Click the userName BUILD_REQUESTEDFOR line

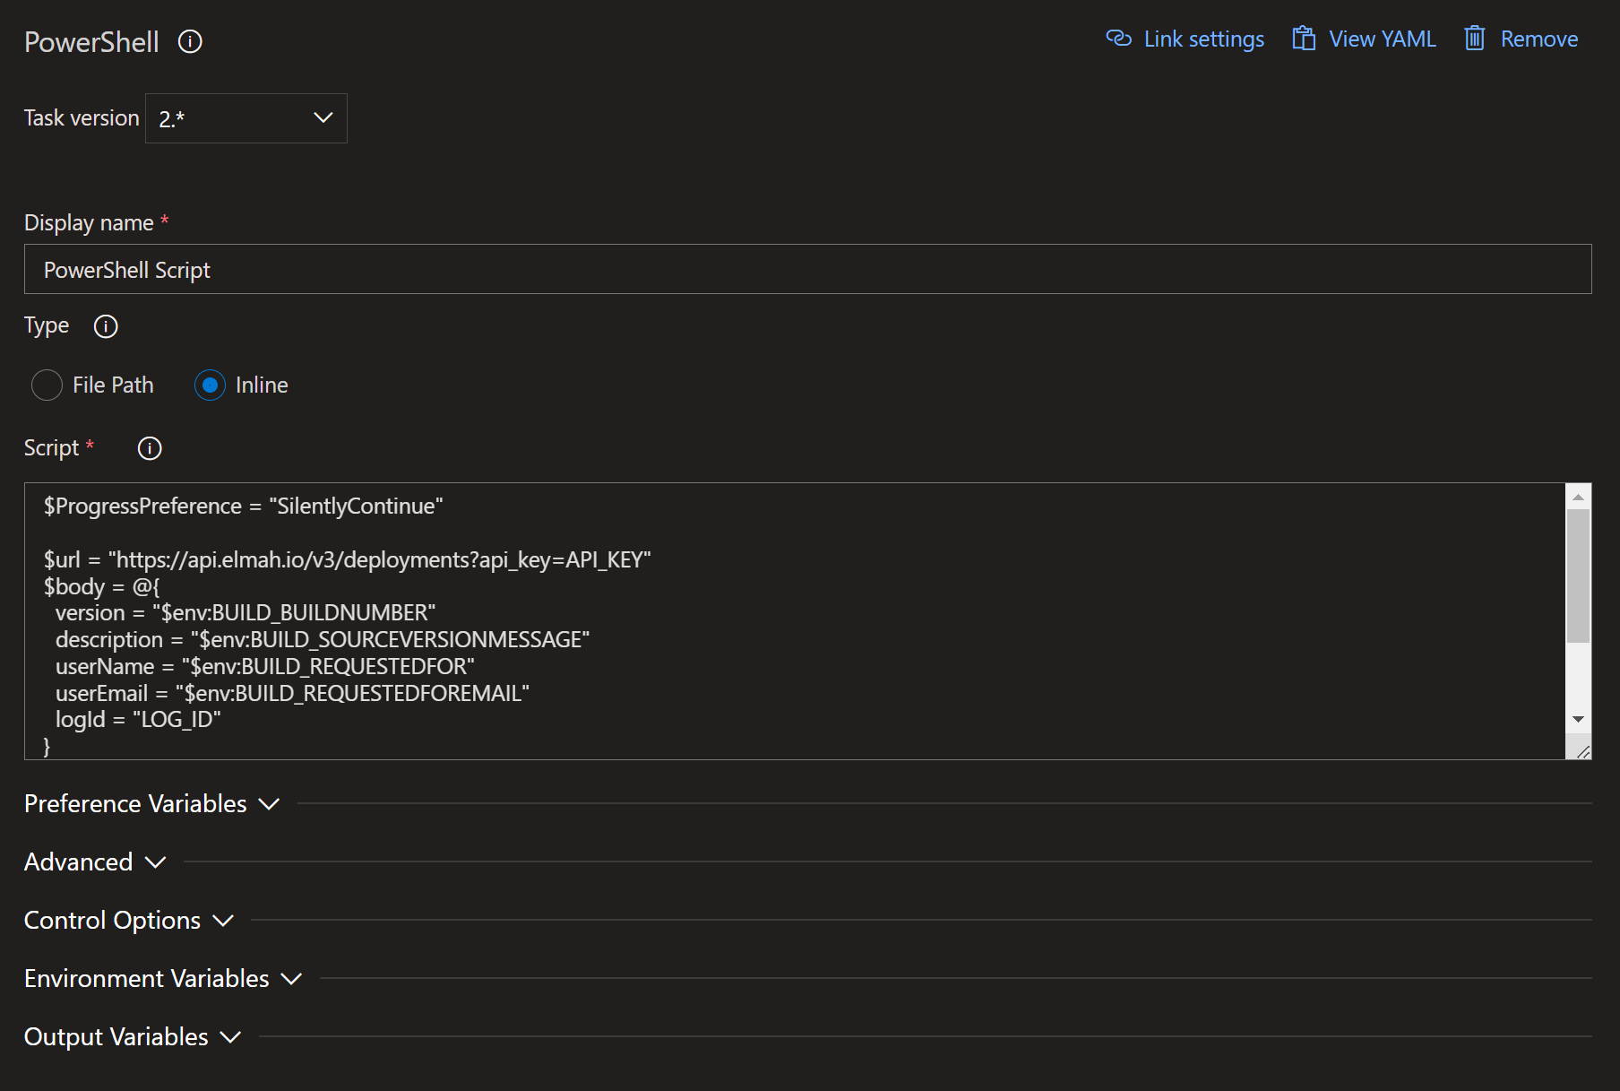click(x=265, y=667)
